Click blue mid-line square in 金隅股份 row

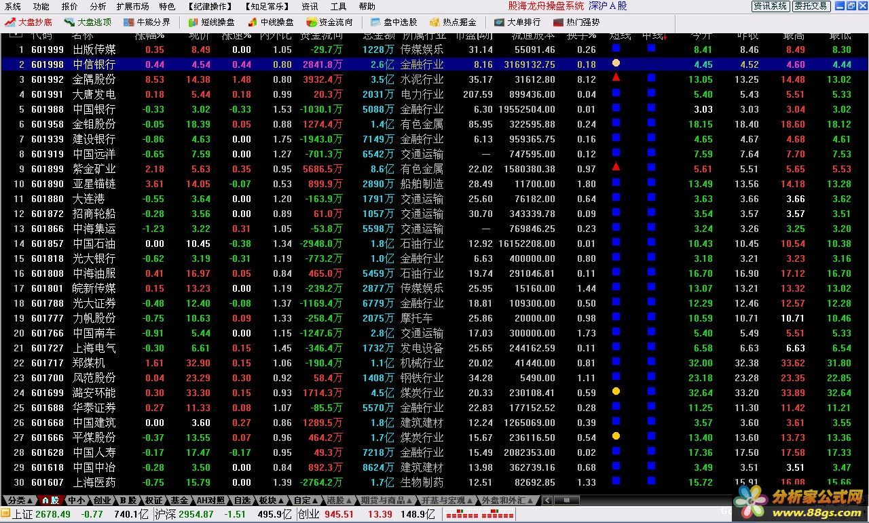[x=651, y=78]
